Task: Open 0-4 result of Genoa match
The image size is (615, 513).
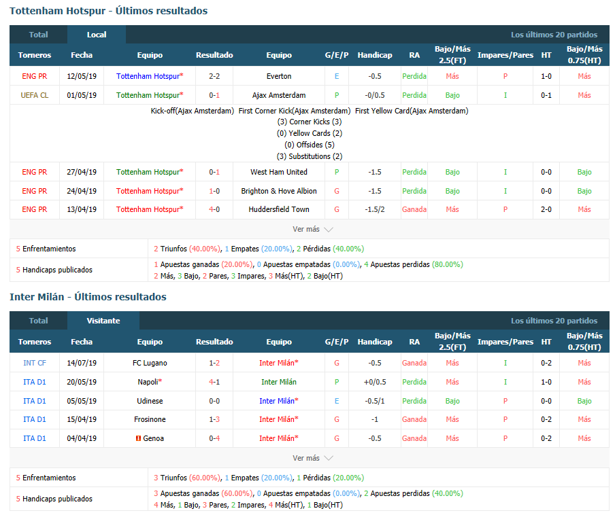Action: coord(214,438)
